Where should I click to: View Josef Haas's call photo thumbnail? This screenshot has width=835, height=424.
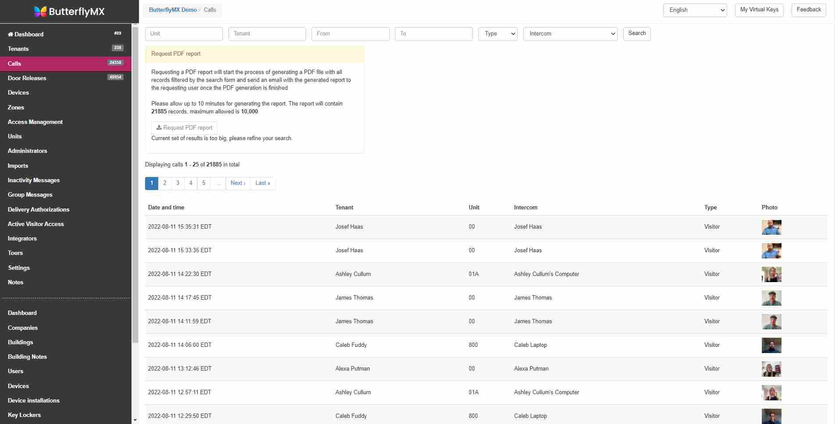pos(771,227)
